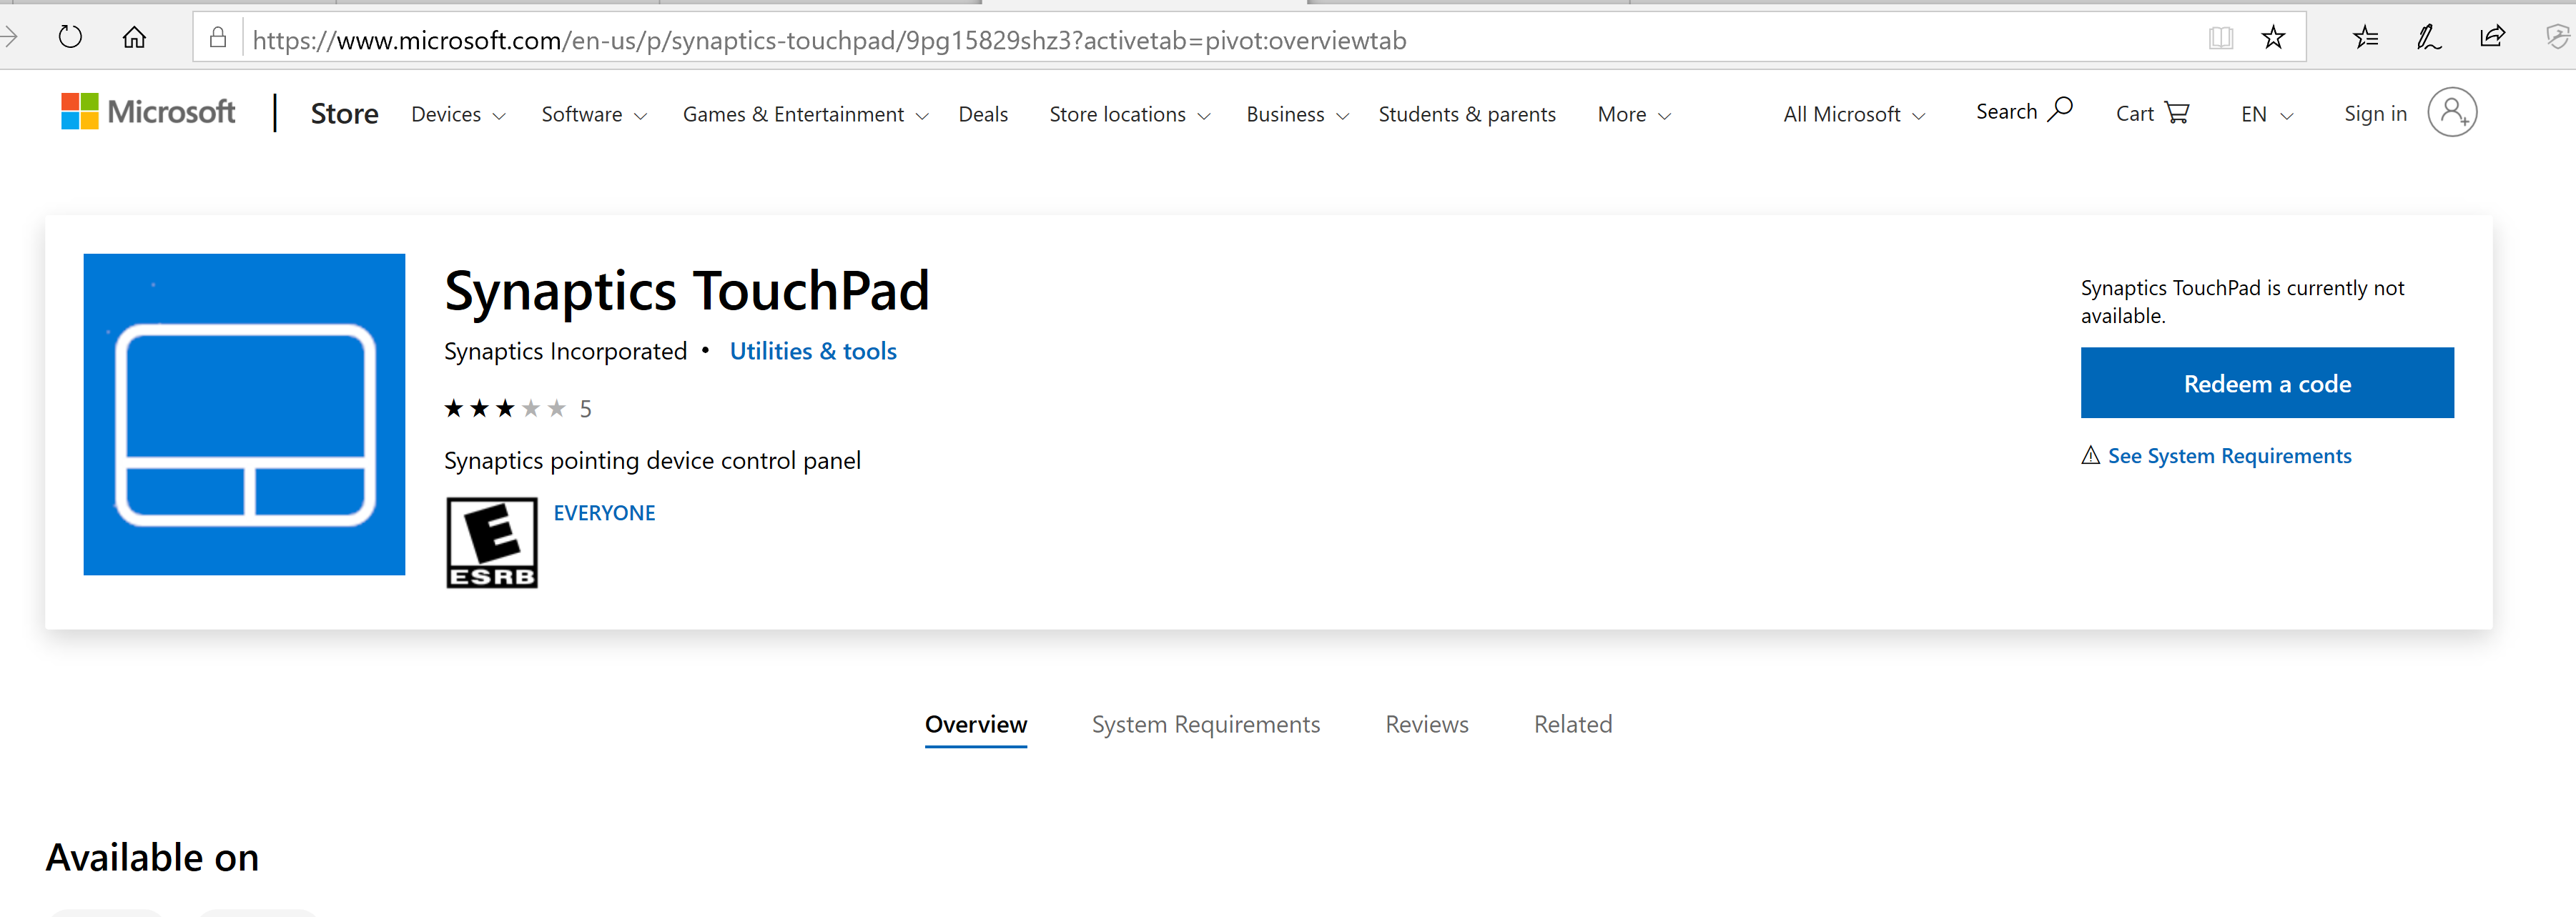Click the Available on heading

point(152,858)
